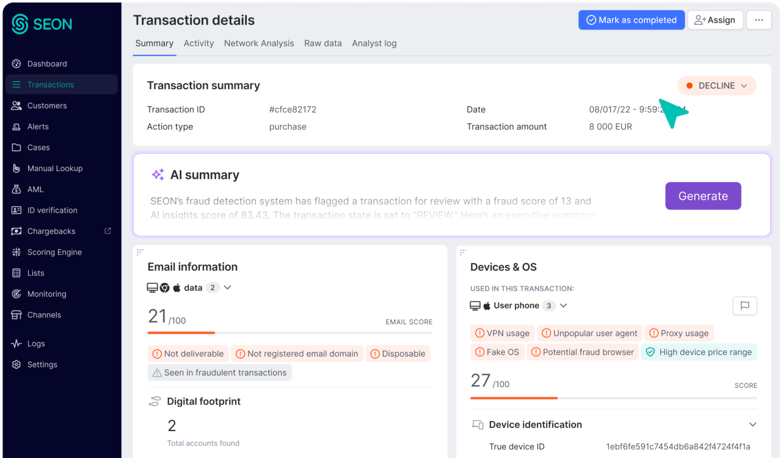The width and height of the screenshot is (783, 458).
Task: Click the Generate AI summary button
Action: coord(702,196)
